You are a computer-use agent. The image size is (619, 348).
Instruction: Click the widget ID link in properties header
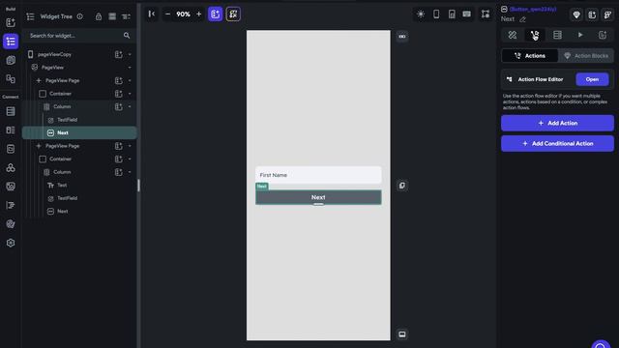click(533, 9)
